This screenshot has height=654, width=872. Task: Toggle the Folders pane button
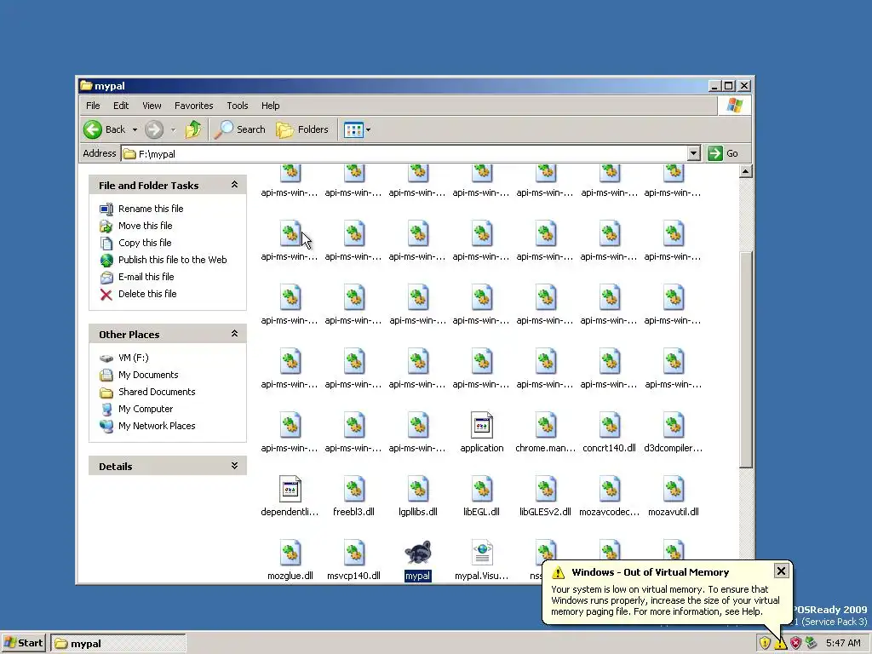coord(302,129)
